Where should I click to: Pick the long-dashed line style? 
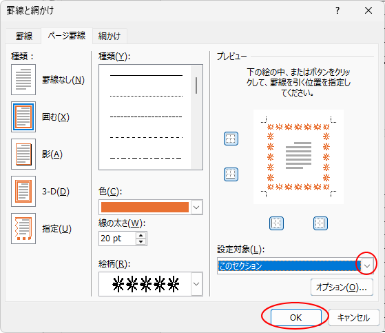click(146, 137)
